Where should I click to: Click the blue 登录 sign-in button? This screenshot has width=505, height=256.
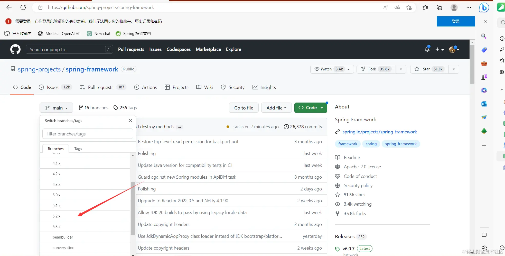(x=456, y=21)
